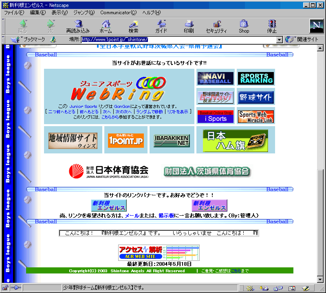Open the Sports Web Miracle Link banner
Viewport: 326px width, 293px height.
[x=256, y=116]
